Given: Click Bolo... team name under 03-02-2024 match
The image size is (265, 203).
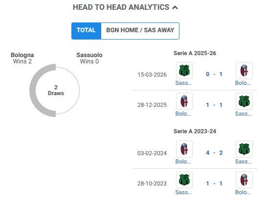Looking at the screenshot, I should [183, 162].
